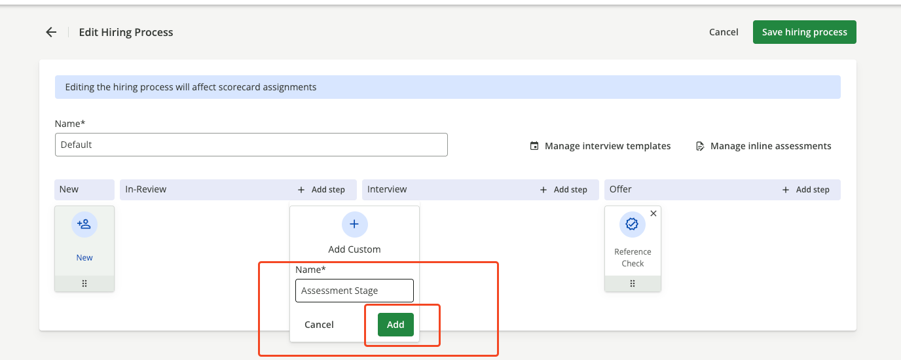
Task: Click the blue plus circle above Add Custom
Action: point(354,225)
